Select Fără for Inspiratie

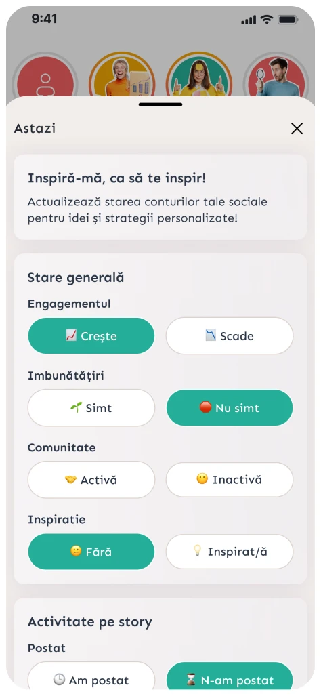click(x=91, y=552)
